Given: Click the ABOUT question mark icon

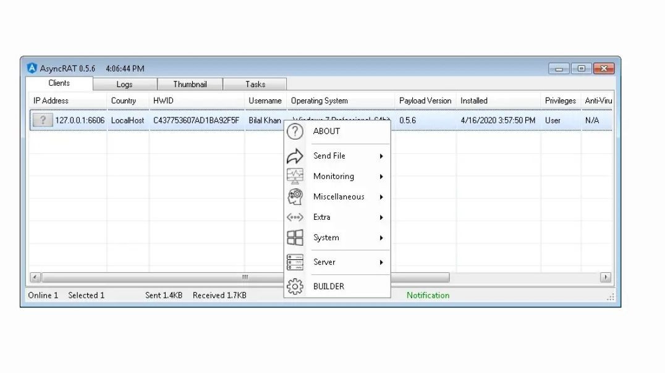Looking at the screenshot, I should click(x=295, y=131).
